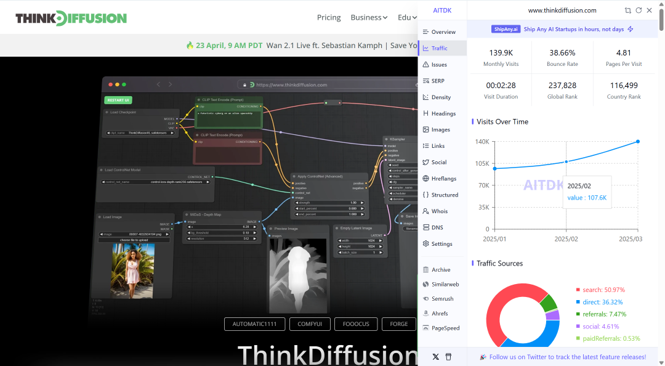Click the lightning bolt icon in ShipAny banner
The width and height of the screenshot is (665, 366).
pos(631,30)
